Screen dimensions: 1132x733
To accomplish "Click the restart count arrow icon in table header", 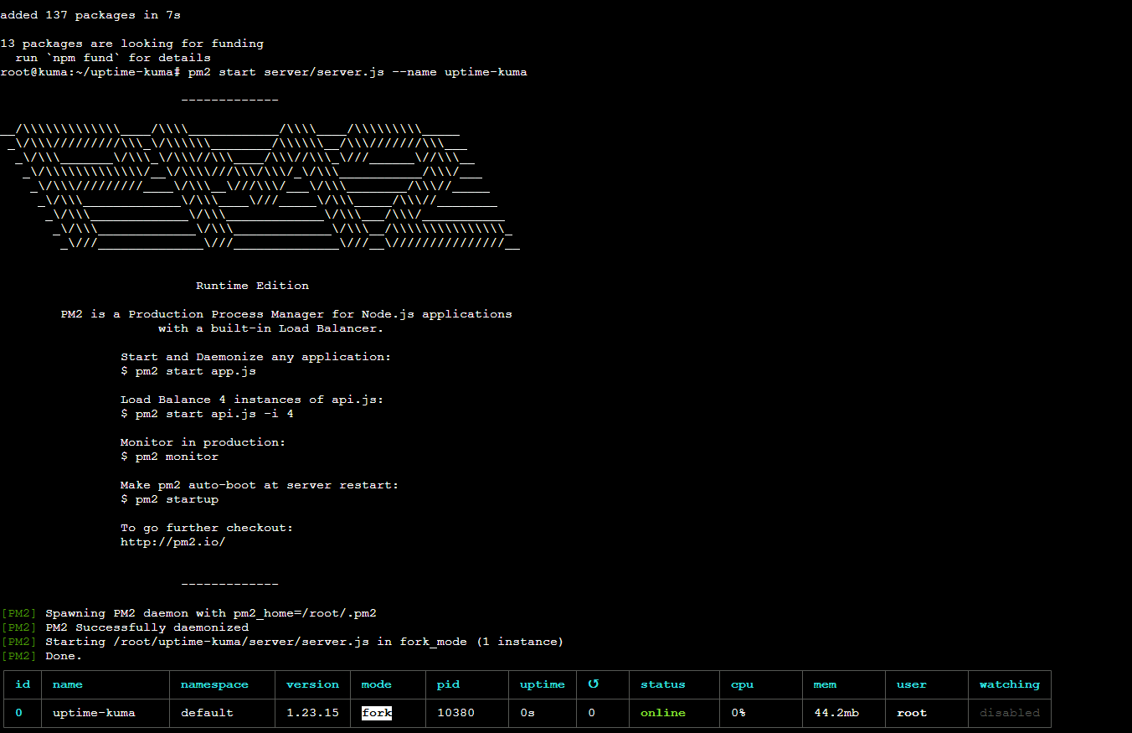I will pyautogui.click(x=594, y=684).
